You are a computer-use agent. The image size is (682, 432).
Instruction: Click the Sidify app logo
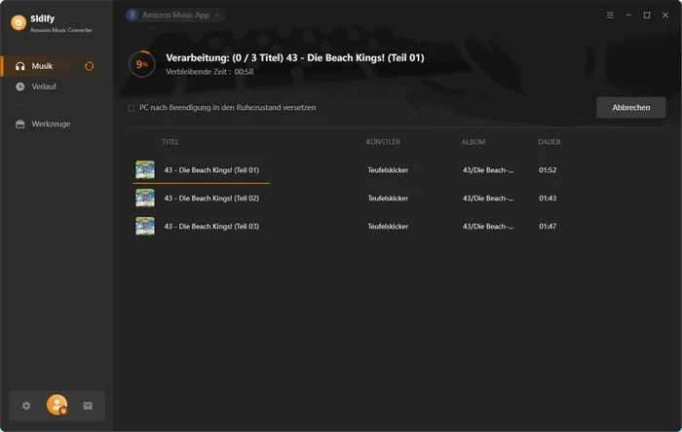18,20
